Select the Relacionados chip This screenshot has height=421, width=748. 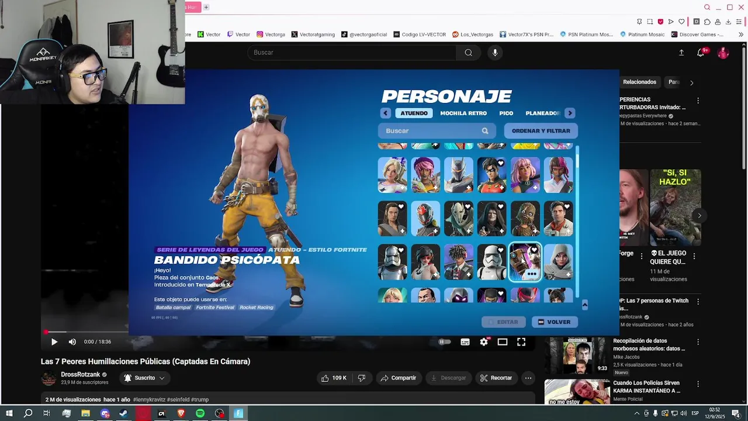click(x=639, y=82)
